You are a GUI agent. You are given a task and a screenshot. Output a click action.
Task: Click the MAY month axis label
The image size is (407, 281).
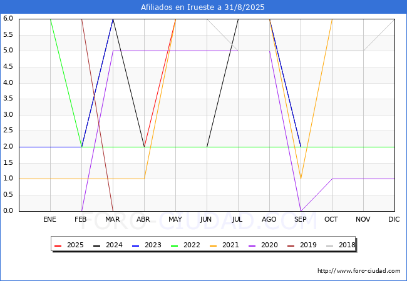(x=175, y=219)
